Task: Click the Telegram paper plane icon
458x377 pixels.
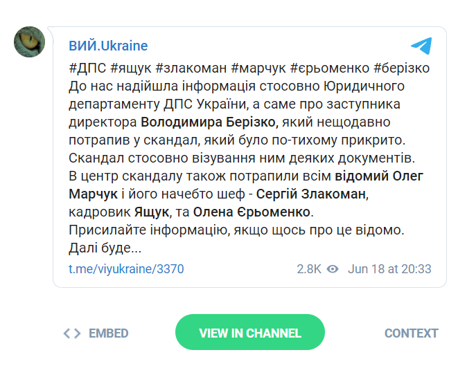Action: 421,46
